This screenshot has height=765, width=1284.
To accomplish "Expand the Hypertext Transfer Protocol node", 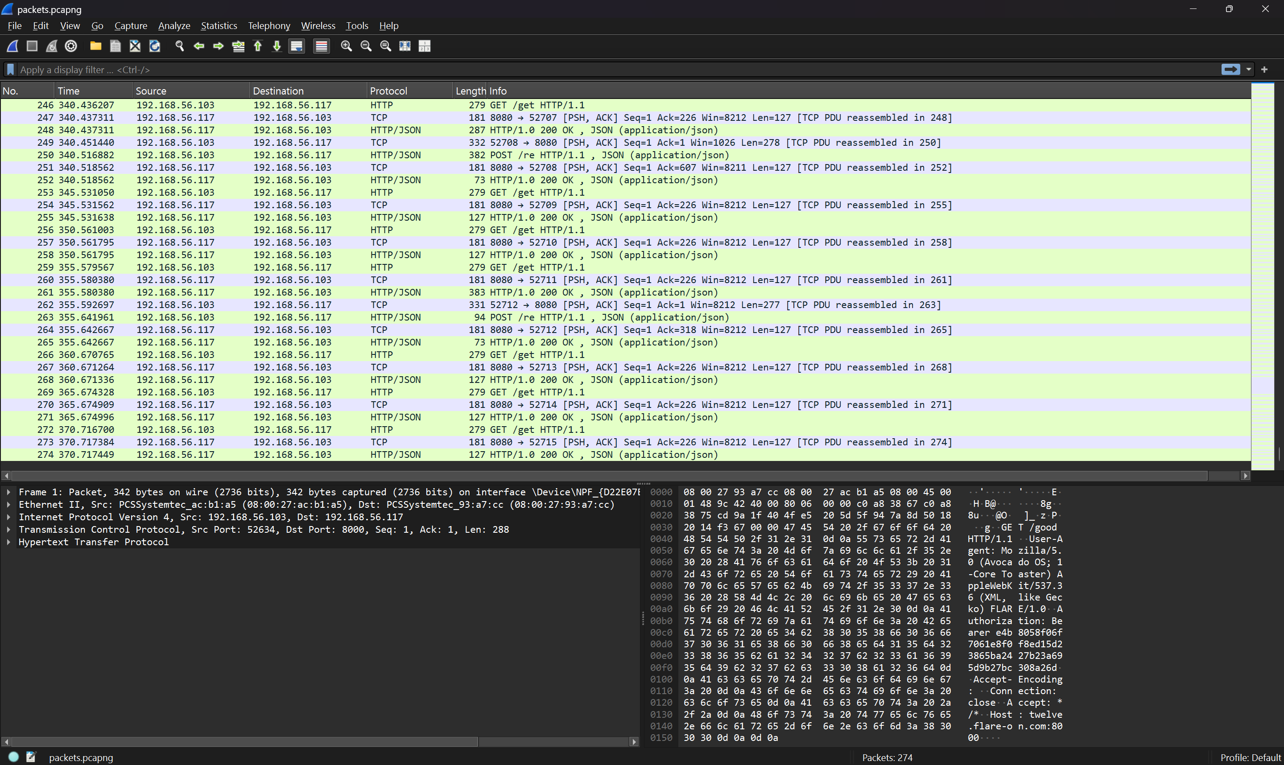I will (x=9, y=542).
